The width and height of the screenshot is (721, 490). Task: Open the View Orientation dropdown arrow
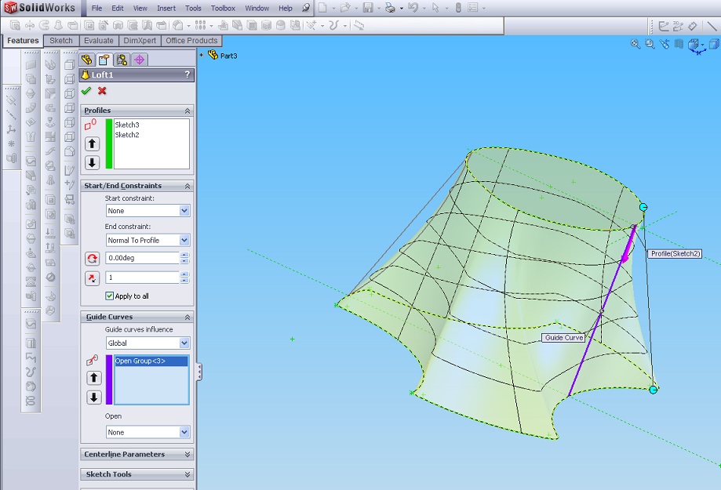click(702, 45)
